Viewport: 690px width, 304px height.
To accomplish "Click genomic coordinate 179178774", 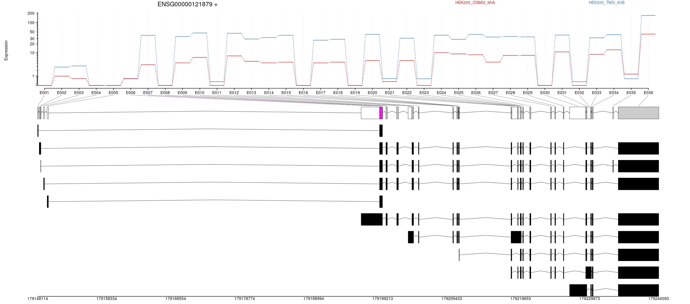I will tap(245, 299).
